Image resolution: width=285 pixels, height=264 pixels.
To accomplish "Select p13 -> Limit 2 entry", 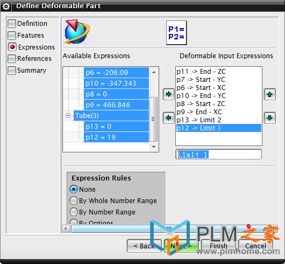I will coord(219,120).
